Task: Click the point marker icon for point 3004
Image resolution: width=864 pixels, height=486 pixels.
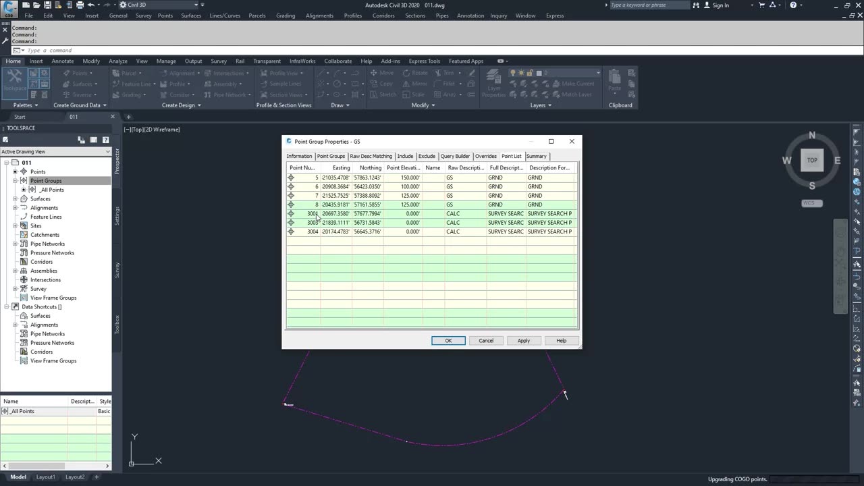Action: [x=291, y=232]
